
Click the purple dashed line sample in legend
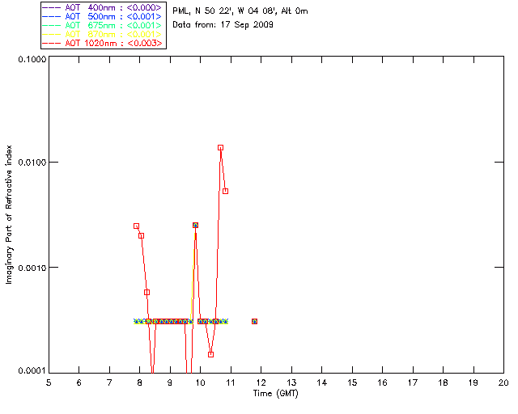coord(52,7)
